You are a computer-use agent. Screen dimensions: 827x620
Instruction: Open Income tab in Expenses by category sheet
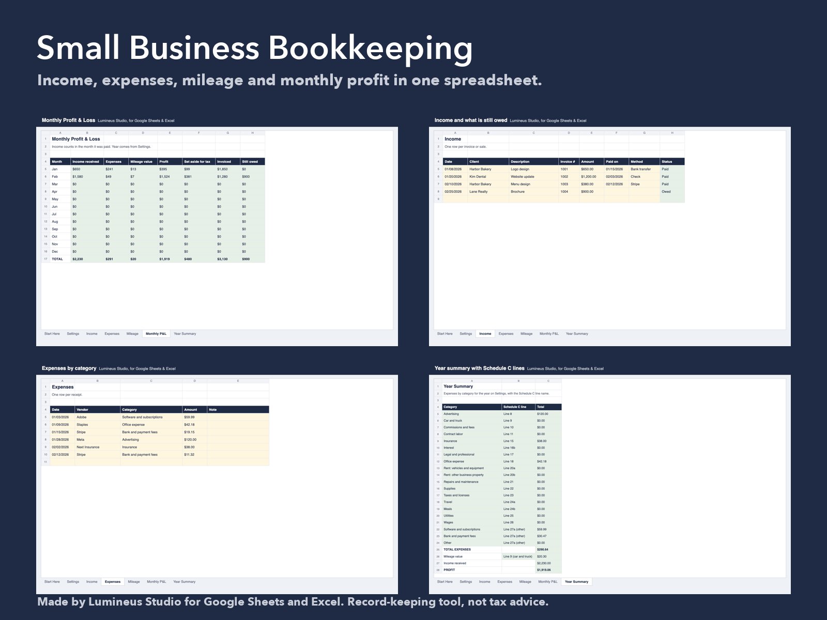91,582
